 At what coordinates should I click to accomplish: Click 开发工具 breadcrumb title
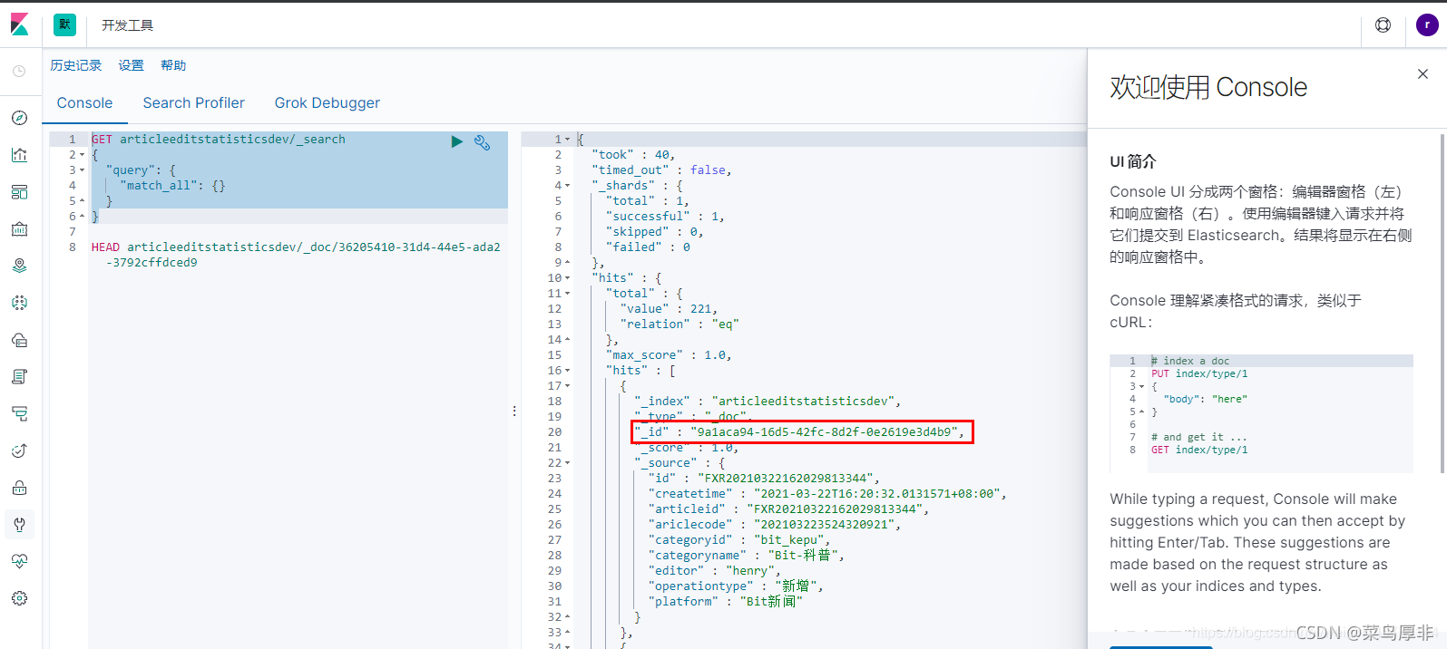(127, 25)
